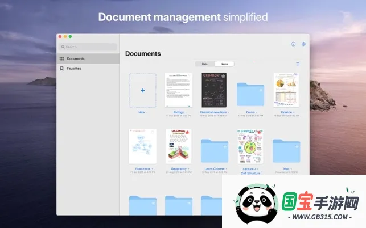
Task: Click the Search field in the sidebar
Action: pos(88,47)
